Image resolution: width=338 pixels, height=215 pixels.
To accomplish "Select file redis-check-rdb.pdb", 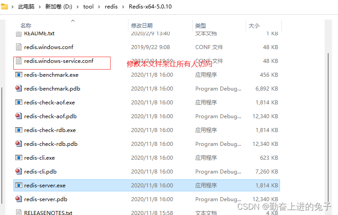I will pyautogui.click(x=51, y=144).
